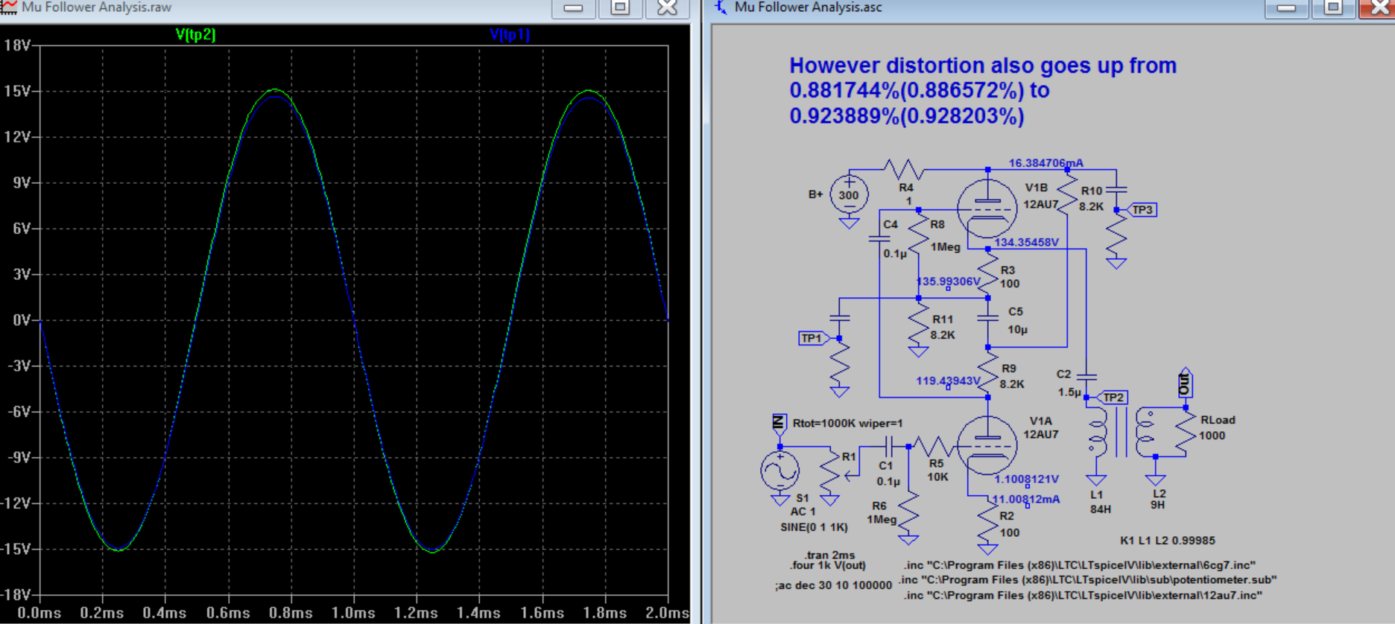Click the '.tran 2ms' directive
Viewport: 1395px width, 624px height.
pos(829,555)
